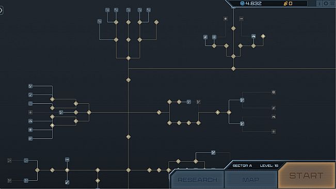Select the lone lower blue node left of the upper-left tree
Viewport: 336px width, 189px height.
pyautogui.click(x=100, y=21)
